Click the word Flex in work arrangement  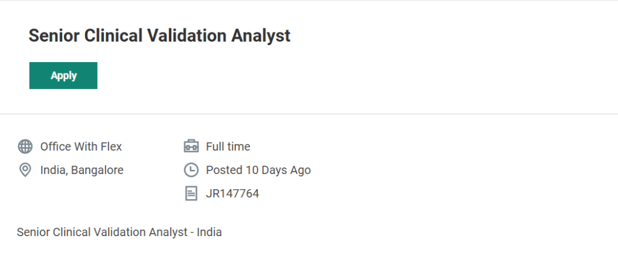point(111,146)
